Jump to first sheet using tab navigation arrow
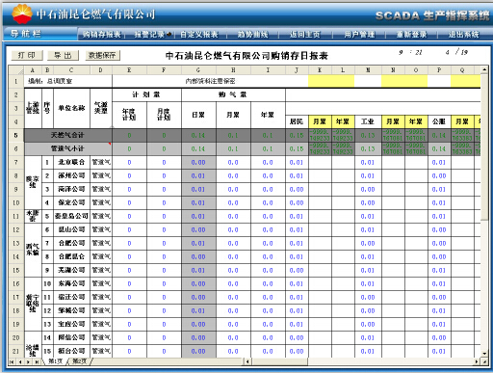Screen dimensions: 493x373 (x=12, y=361)
